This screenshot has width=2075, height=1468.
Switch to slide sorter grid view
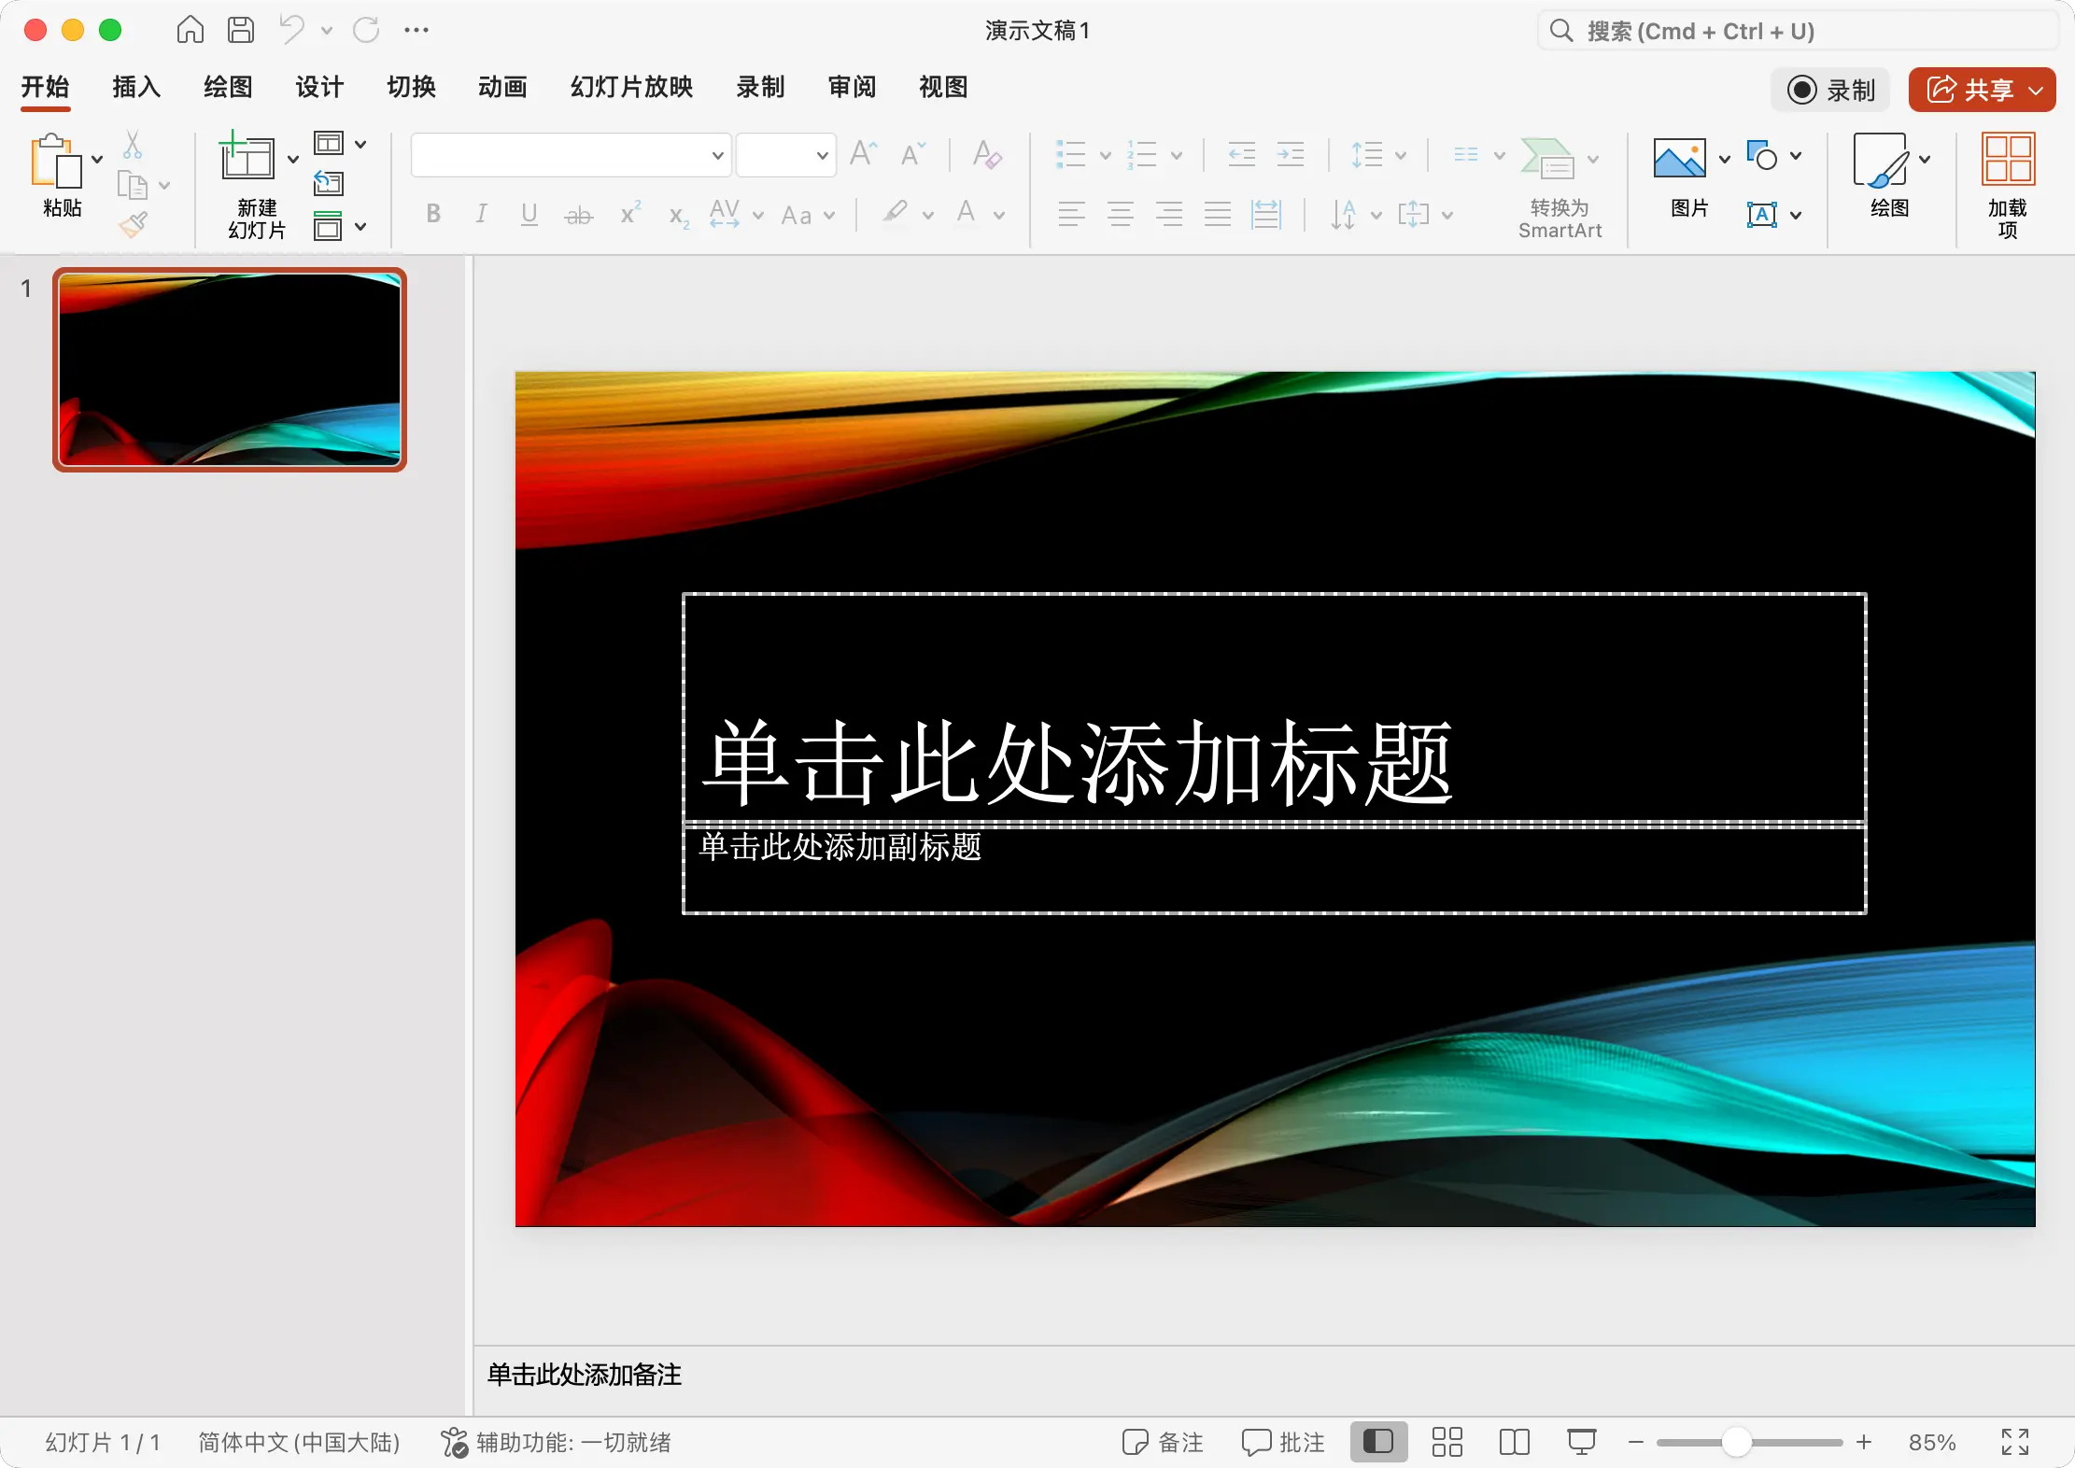pyautogui.click(x=1447, y=1442)
